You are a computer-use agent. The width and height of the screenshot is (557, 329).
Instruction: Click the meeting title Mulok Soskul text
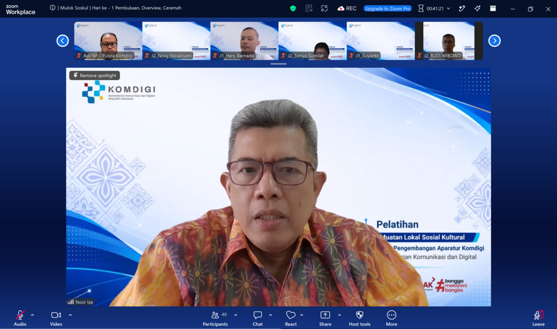coord(119,8)
